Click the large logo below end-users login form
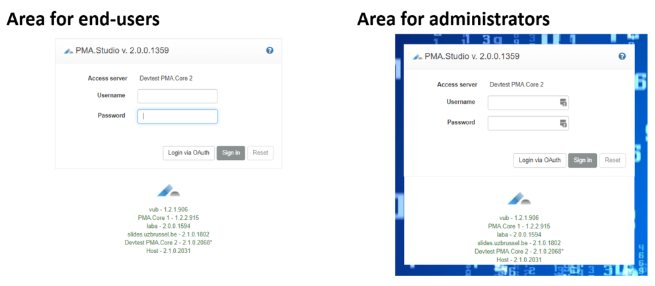655x286 pixels. click(168, 191)
